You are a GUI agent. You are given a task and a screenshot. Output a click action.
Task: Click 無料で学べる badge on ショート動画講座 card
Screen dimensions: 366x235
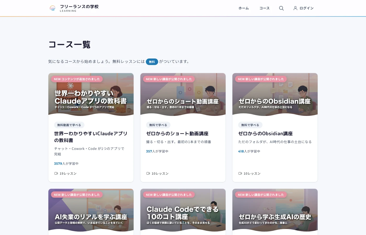tap(158, 125)
